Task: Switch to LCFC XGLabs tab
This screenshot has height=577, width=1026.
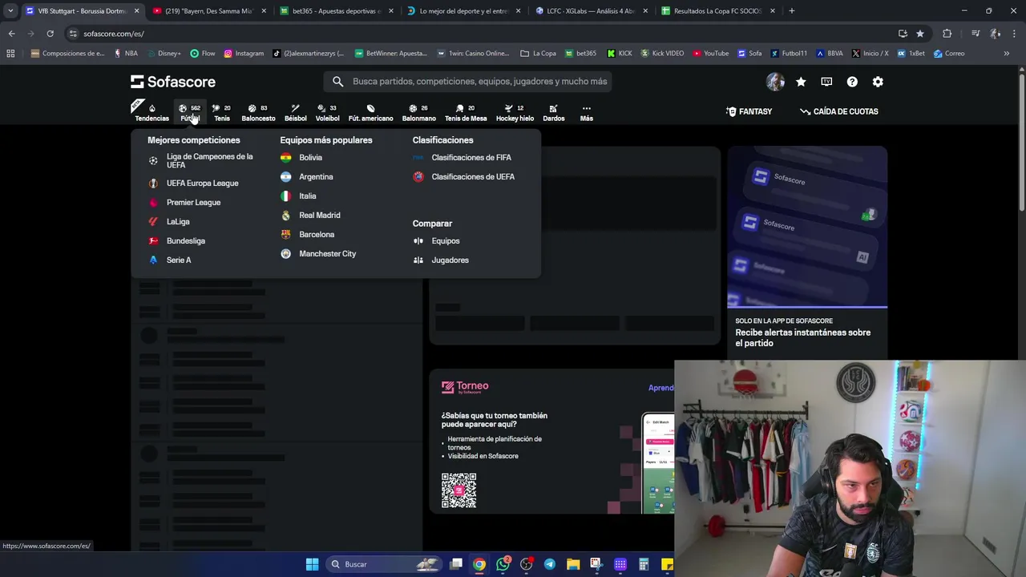Action: point(592,11)
